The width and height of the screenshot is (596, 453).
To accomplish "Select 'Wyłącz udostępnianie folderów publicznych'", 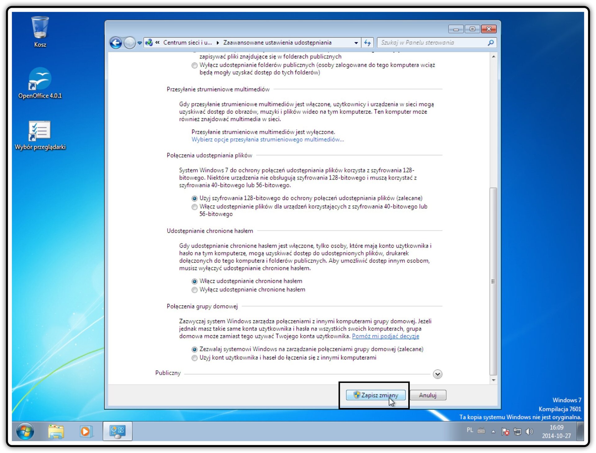I will [x=194, y=66].
